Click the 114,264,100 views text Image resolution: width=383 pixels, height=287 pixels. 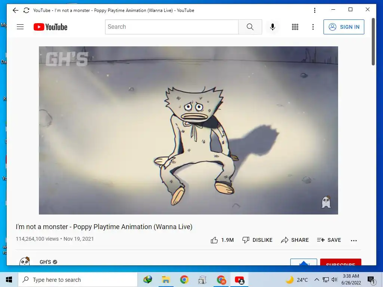click(x=37, y=239)
